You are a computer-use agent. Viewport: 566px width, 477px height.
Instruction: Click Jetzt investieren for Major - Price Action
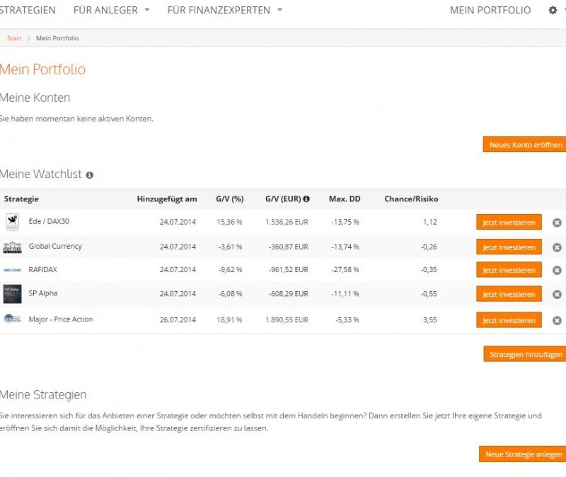509,320
